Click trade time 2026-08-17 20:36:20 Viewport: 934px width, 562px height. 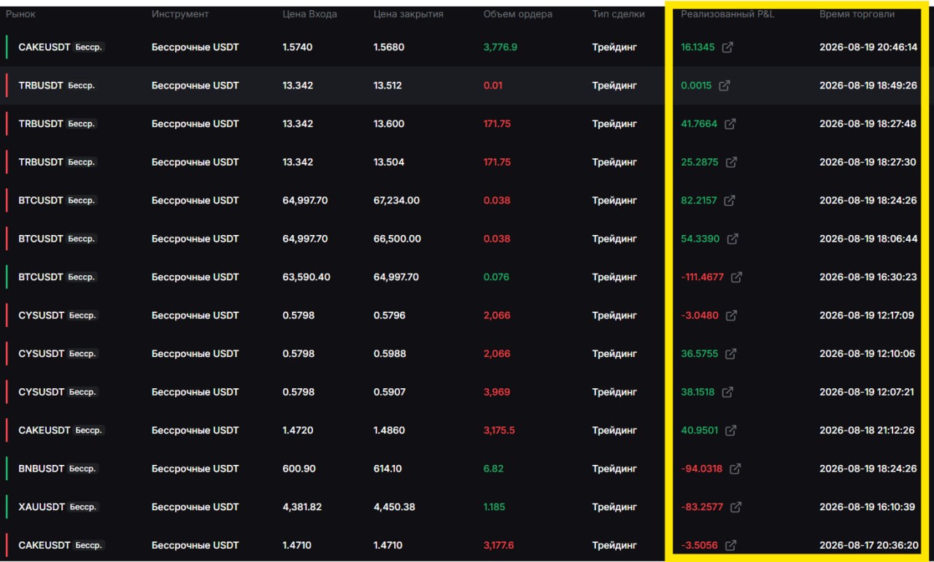point(868,545)
